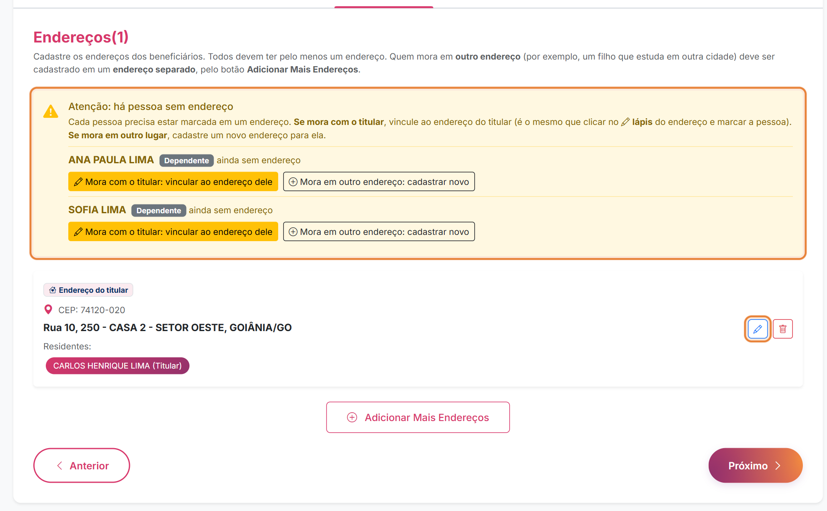827x511 pixels.
Task: Click the Dependente badge next to SOFIA LIMA
Action: (x=159, y=210)
